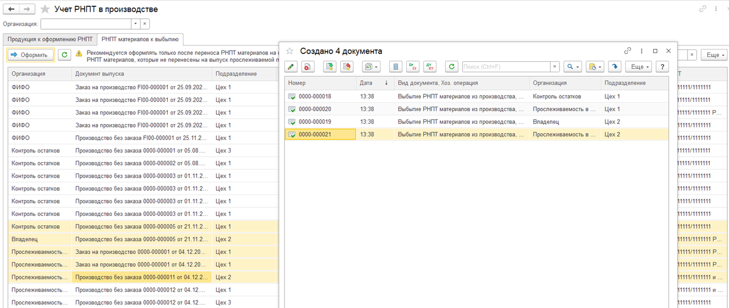Add form to favorites with star icon
The height and width of the screenshot is (308, 729).
pos(44,9)
